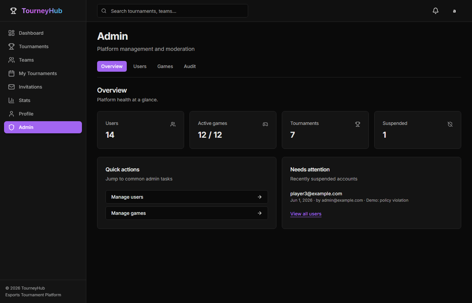Open My Tournaments from the sidebar
The image size is (472, 303).
tap(43, 73)
